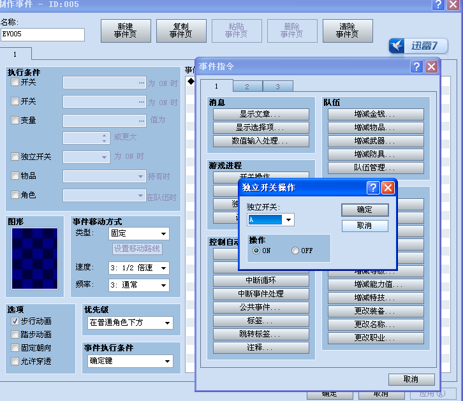Click the 显示选择项... command button
The width and height of the screenshot is (463, 401).
[x=261, y=128]
